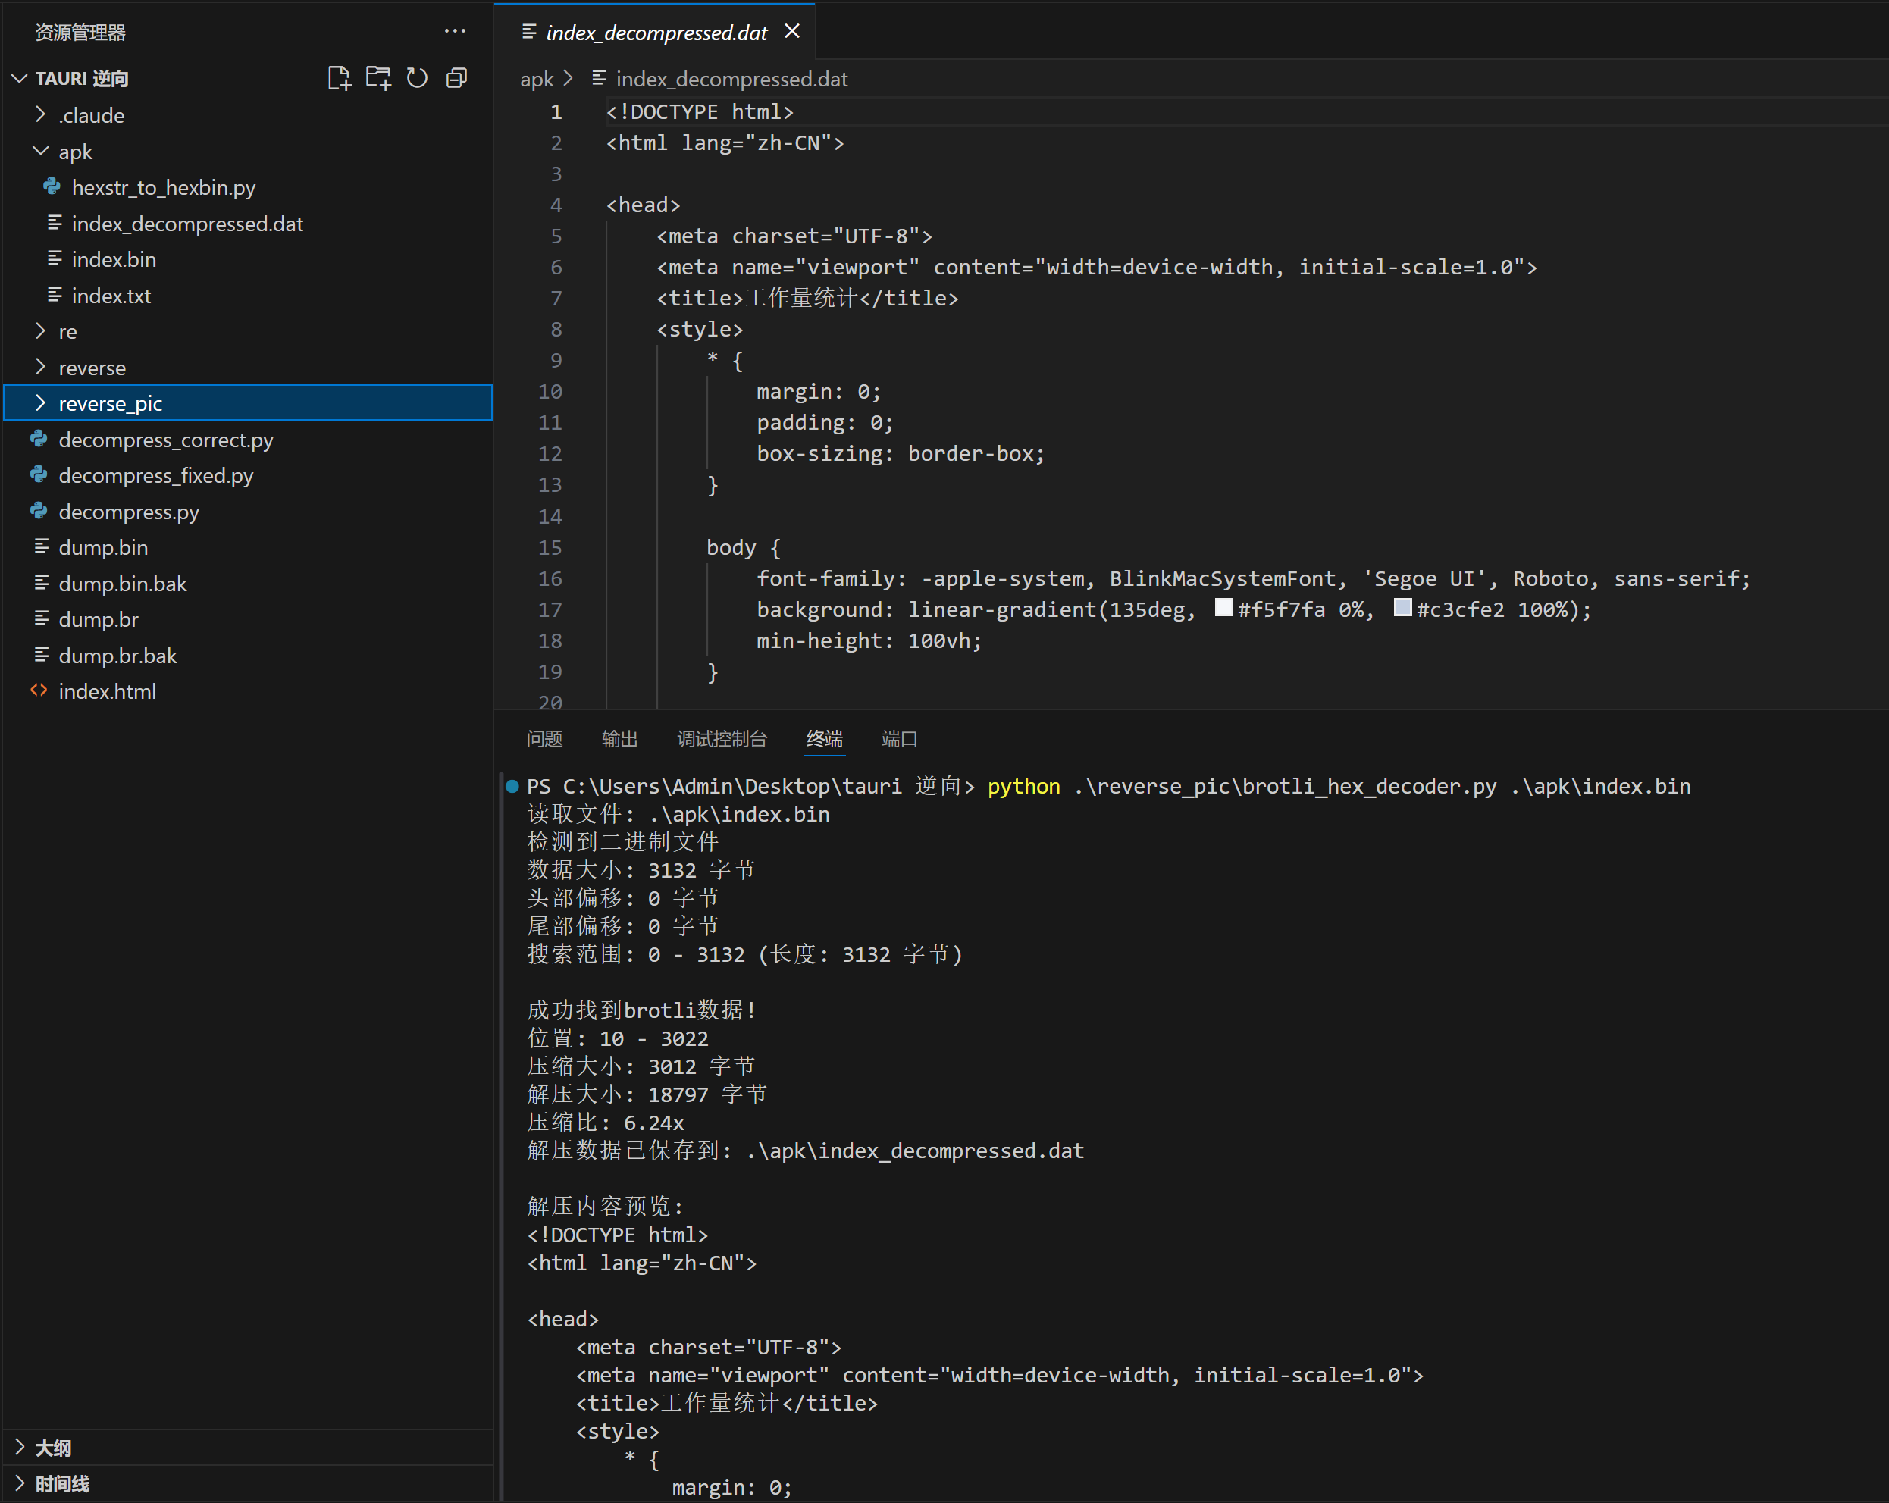Expand the re folder
This screenshot has width=1889, height=1503.
(40, 331)
